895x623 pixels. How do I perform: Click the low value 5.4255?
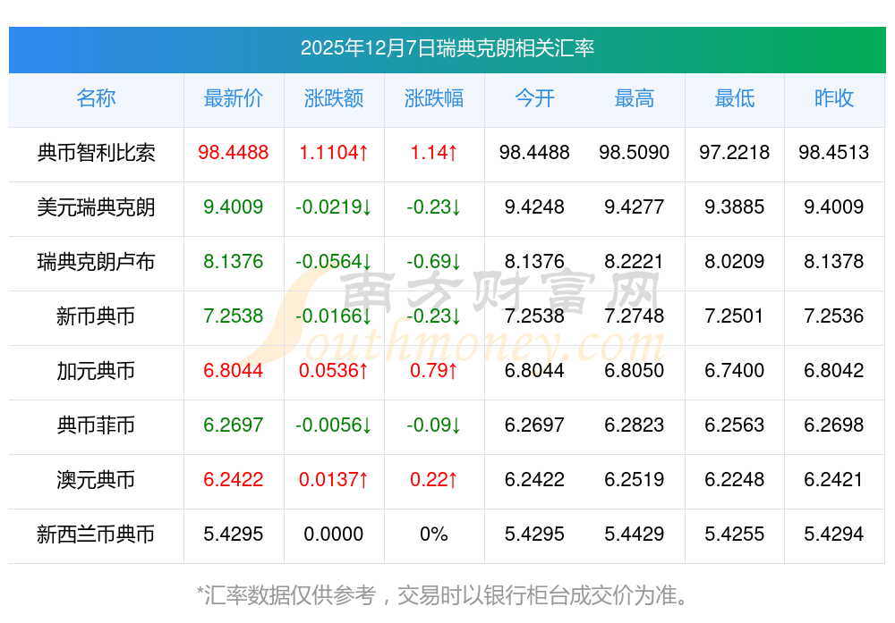[x=735, y=535]
